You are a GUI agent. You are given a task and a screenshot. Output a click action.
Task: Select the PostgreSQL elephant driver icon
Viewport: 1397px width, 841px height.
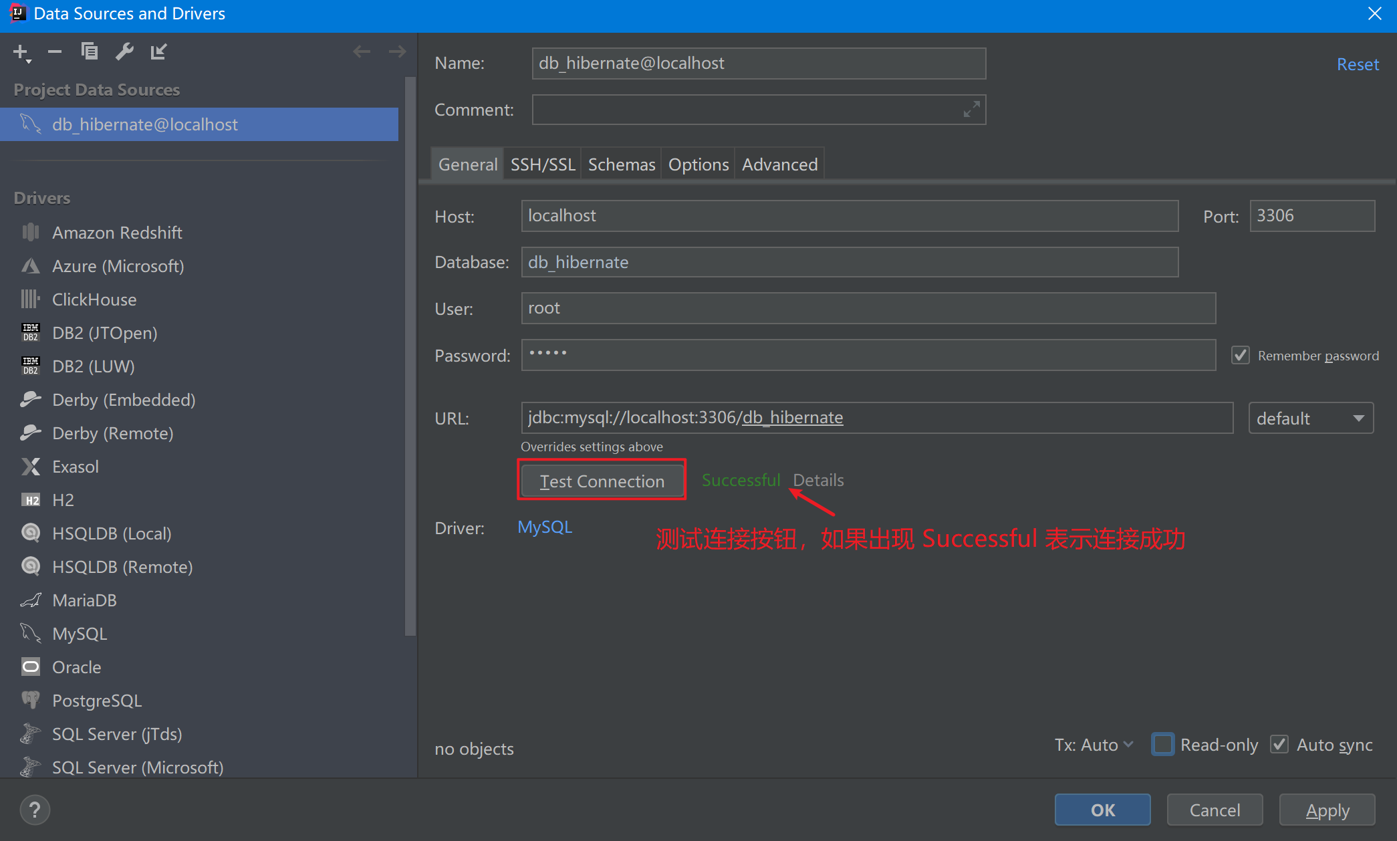[31, 700]
